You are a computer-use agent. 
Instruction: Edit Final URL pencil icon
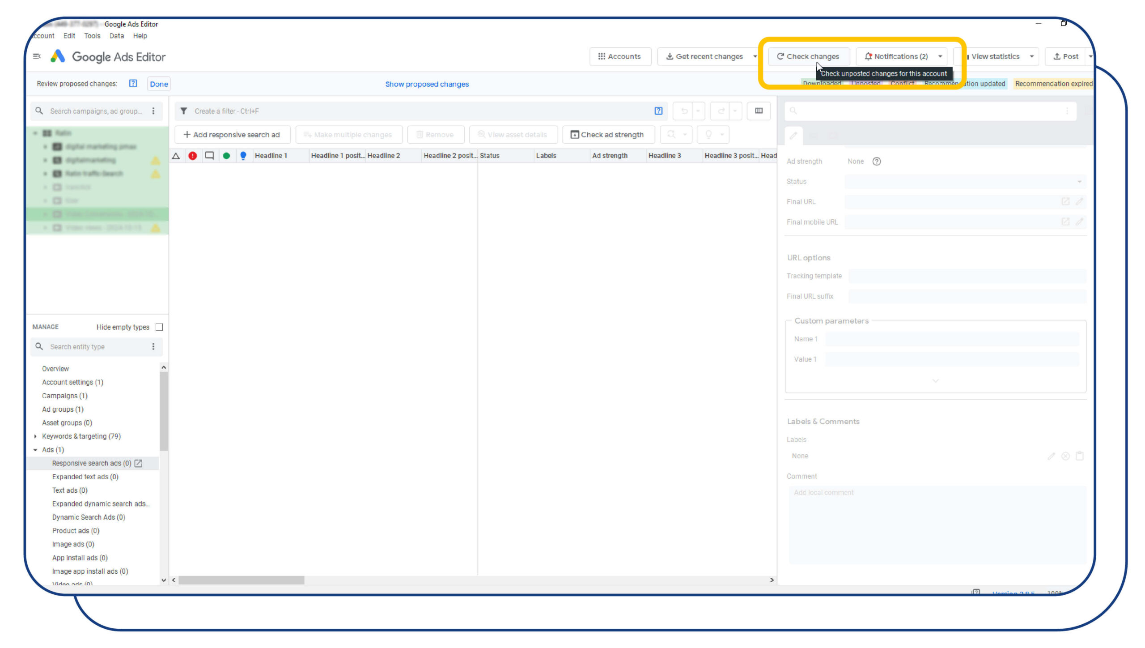pyautogui.click(x=1079, y=202)
